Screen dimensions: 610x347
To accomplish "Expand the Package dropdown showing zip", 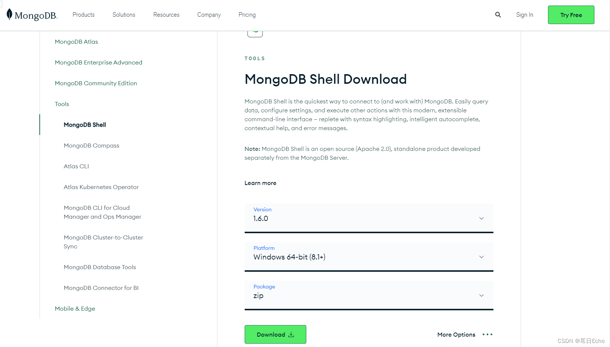I will 481,295.
